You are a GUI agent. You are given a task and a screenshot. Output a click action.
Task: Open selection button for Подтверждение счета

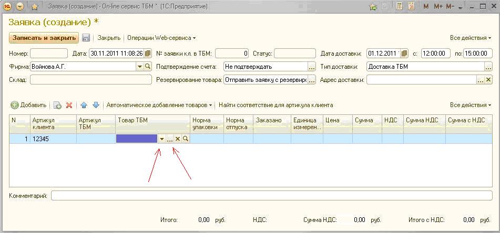[312, 67]
